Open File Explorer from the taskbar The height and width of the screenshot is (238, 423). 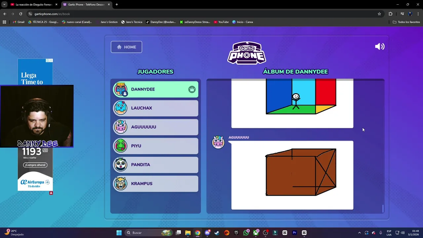(188, 233)
